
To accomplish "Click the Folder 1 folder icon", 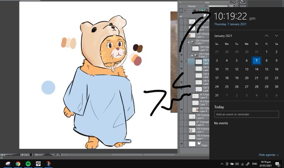I will tap(193, 42).
